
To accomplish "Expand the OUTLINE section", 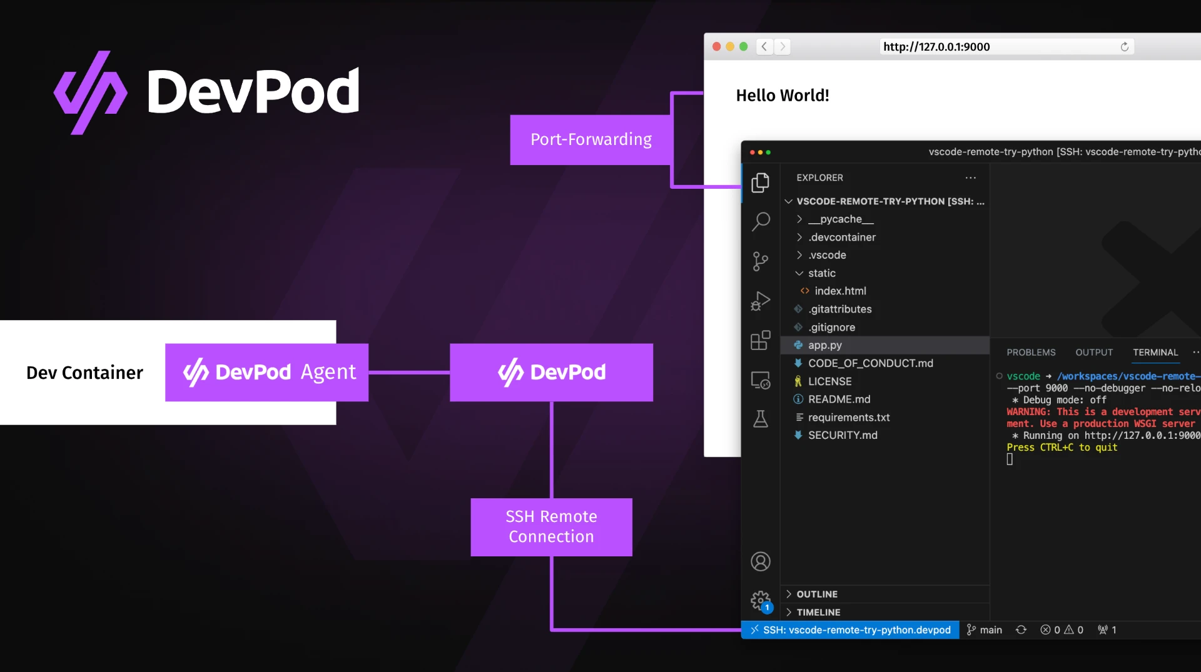I will pyautogui.click(x=817, y=594).
